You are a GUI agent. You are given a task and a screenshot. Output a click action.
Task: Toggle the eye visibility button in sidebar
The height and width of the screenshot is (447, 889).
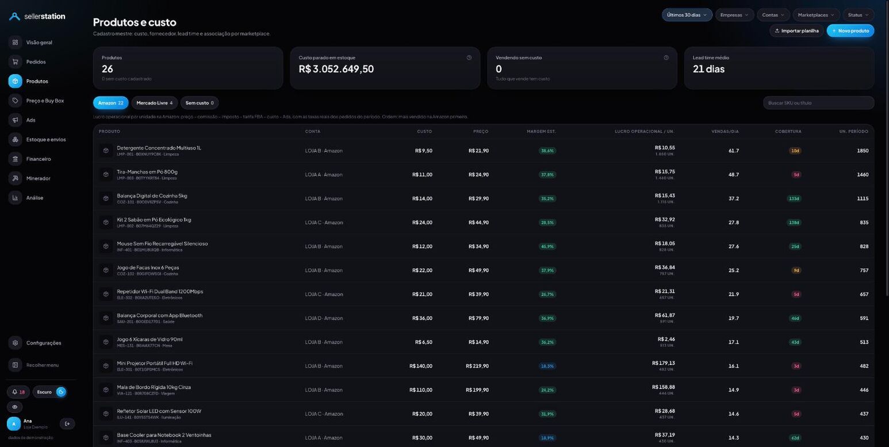pos(15,407)
